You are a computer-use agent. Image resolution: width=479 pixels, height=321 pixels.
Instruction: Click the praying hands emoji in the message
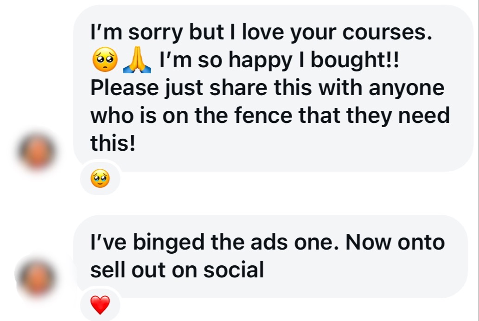tap(136, 61)
